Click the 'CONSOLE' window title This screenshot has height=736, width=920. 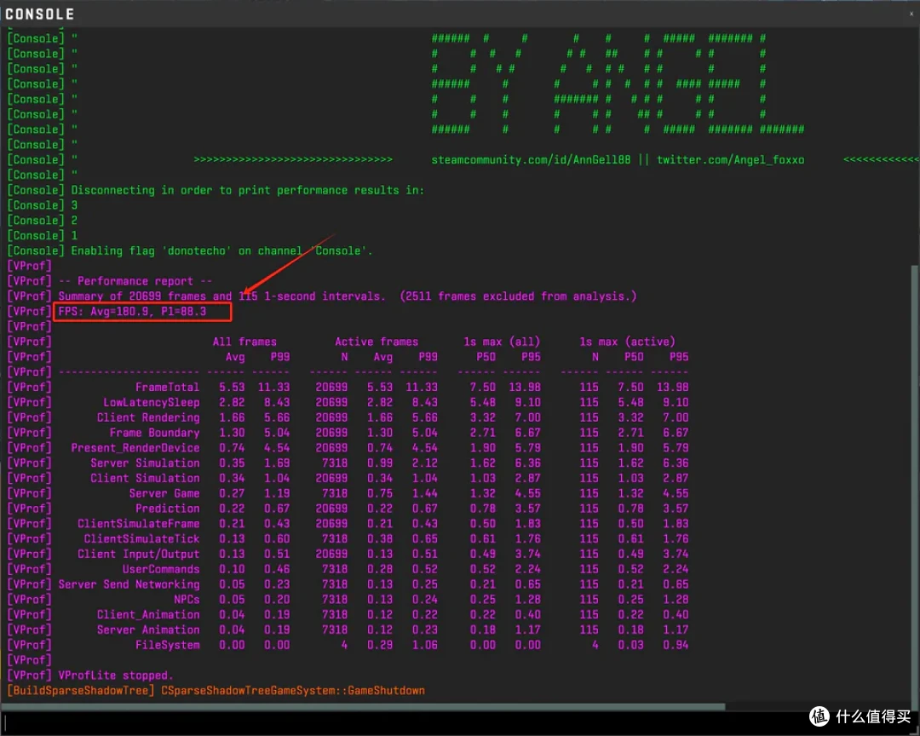click(39, 14)
